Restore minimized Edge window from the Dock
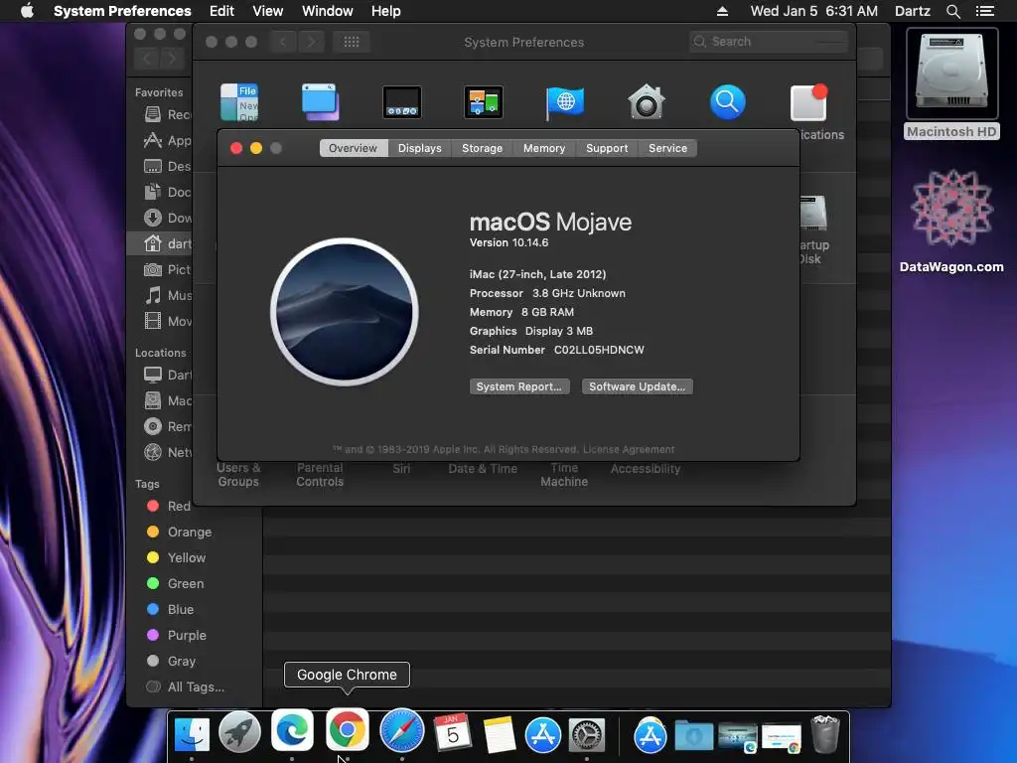 738,738
